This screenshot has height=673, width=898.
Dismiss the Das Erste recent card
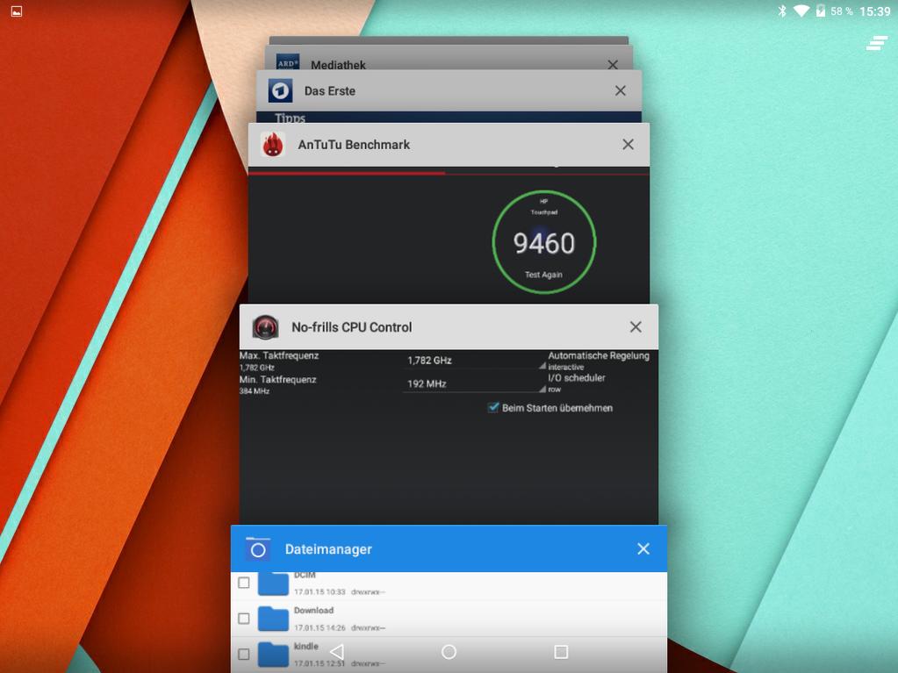pos(621,90)
